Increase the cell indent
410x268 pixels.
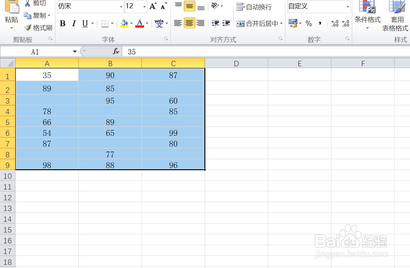[x=226, y=23]
